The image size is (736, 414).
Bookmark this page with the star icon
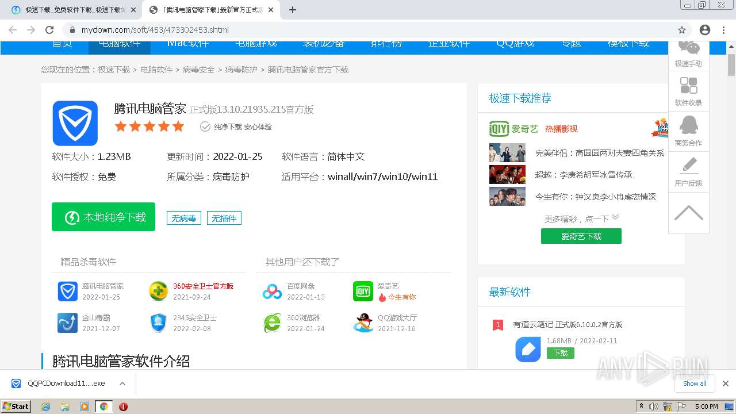[x=682, y=30]
